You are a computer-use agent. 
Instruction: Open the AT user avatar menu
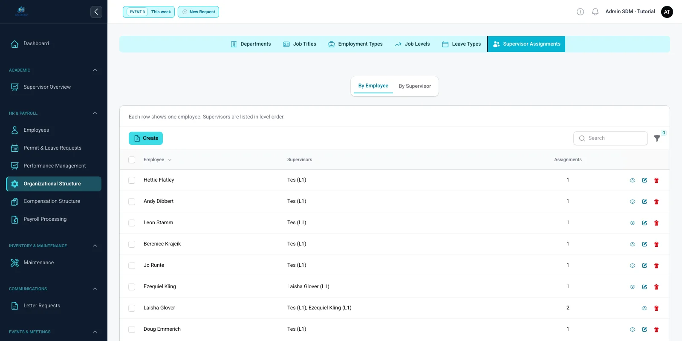(667, 12)
